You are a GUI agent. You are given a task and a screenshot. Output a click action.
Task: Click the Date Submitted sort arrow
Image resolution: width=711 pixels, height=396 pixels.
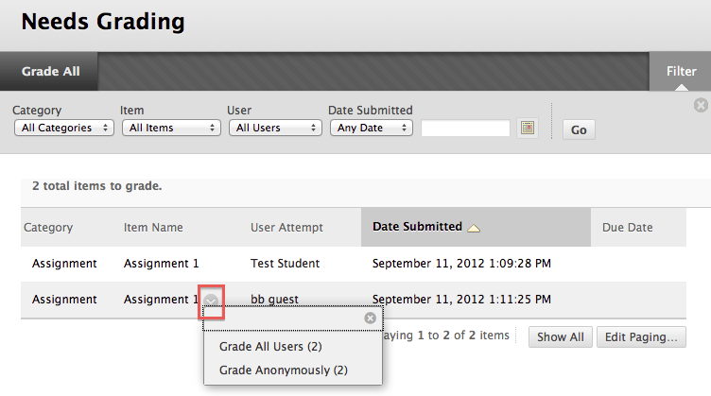(x=474, y=228)
